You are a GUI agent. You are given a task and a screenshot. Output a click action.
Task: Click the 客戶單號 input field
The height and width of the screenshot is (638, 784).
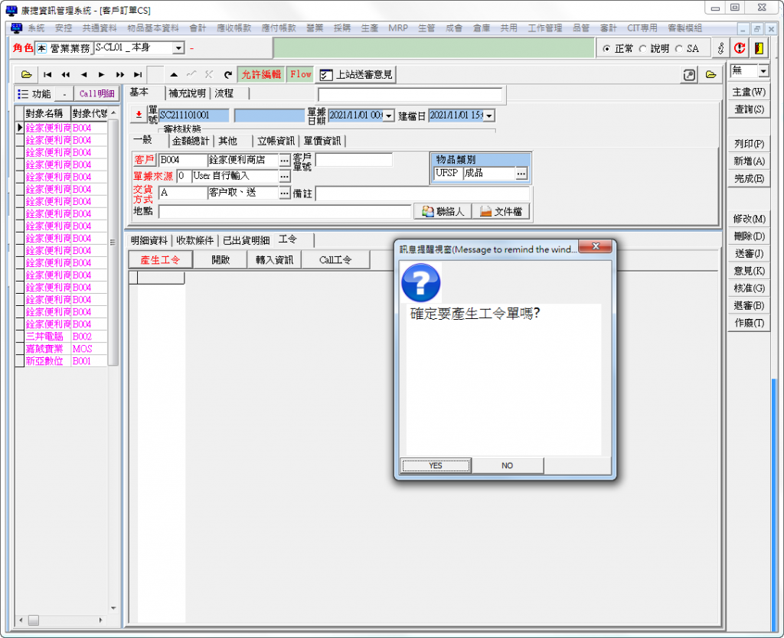(354, 160)
